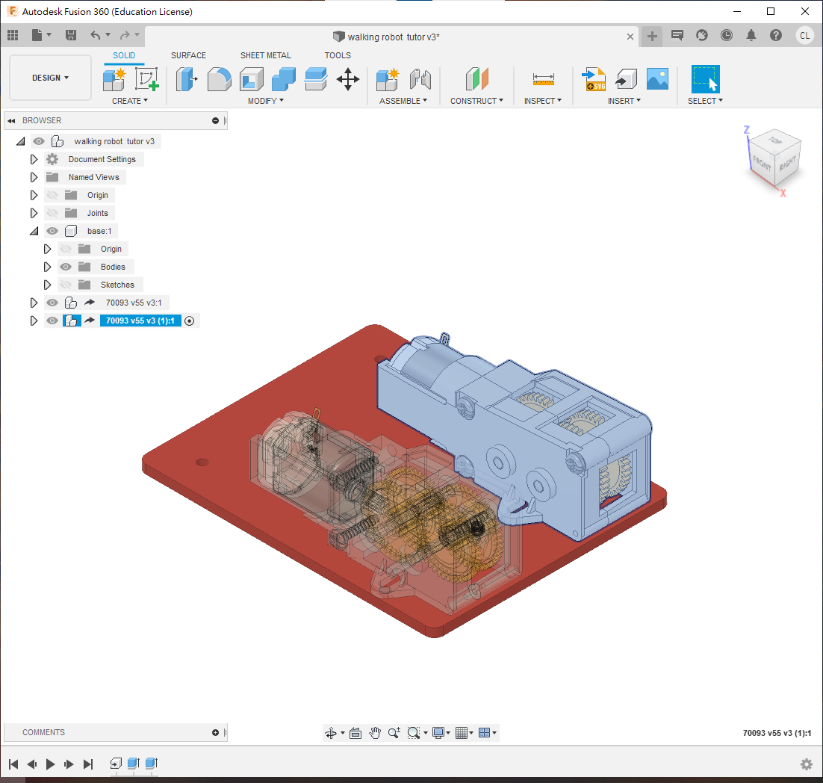Collapse the base:1 component node
Screen dimensions: 823x783
pyautogui.click(x=34, y=231)
